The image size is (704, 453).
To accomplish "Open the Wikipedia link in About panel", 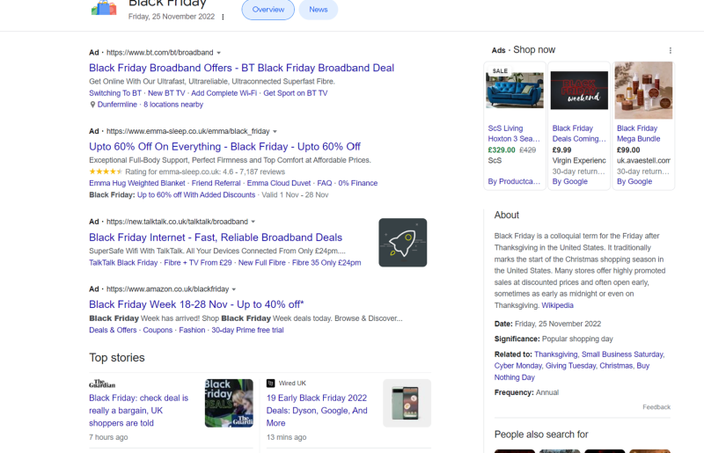I will point(557,305).
